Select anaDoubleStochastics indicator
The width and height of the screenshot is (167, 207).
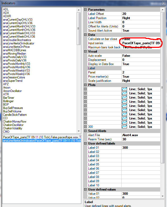click(x=17, y=40)
